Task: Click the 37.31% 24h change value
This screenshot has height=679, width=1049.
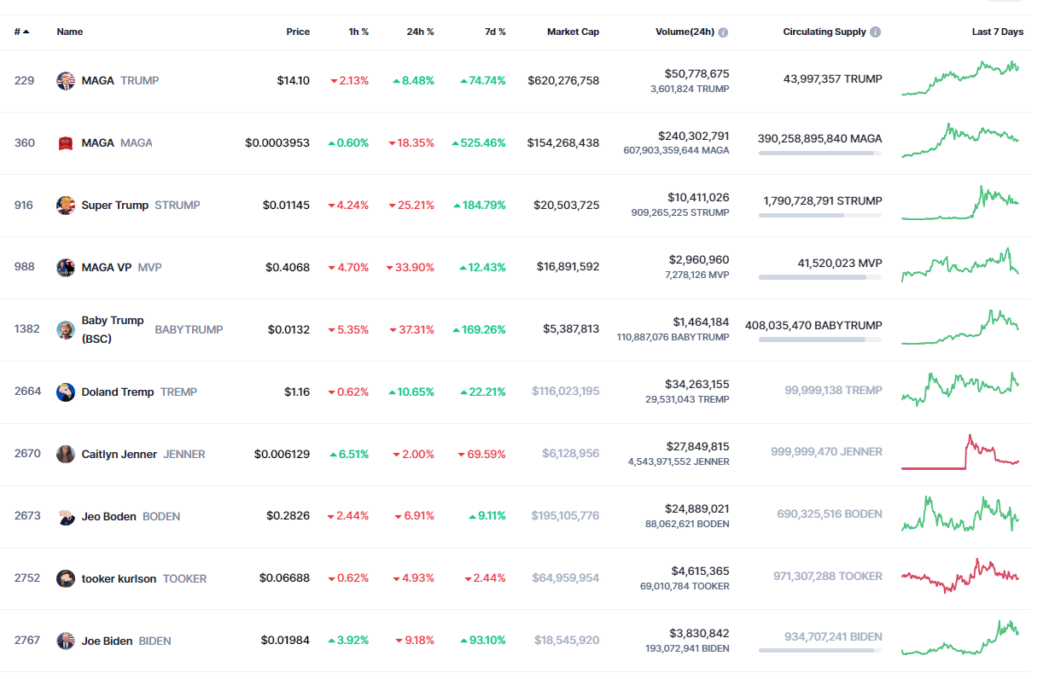Action: 411,330
